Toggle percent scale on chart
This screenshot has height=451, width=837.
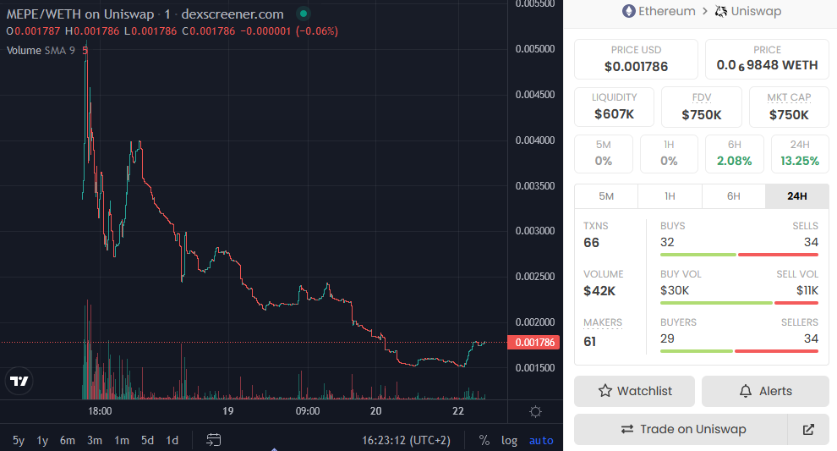click(x=484, y=440)
